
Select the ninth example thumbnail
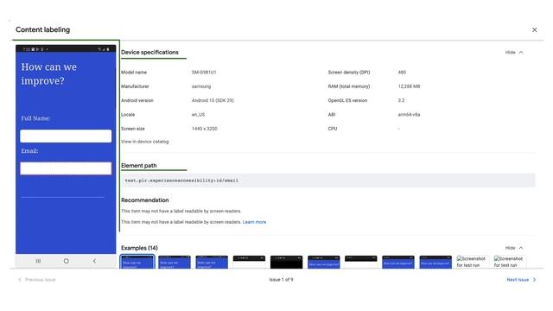pos(435,262)
